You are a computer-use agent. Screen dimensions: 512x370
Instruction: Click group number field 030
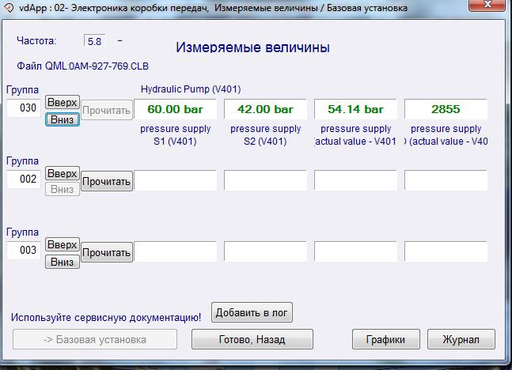point(24,108)
